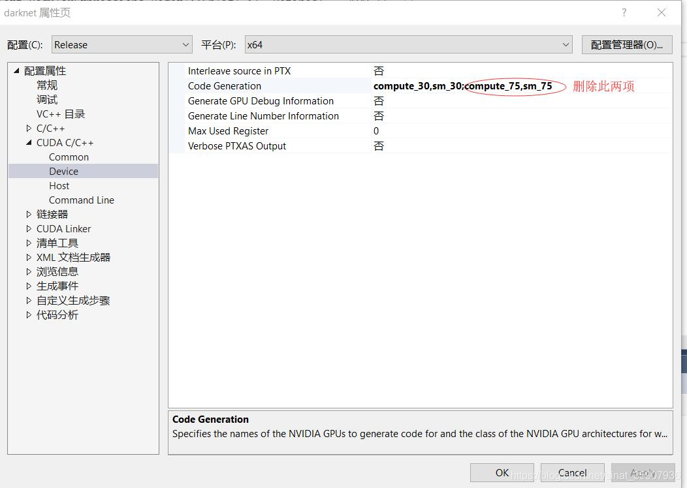Expand the CUDA Linker node arrow
The image size is (687, 488).
(29, 228)
